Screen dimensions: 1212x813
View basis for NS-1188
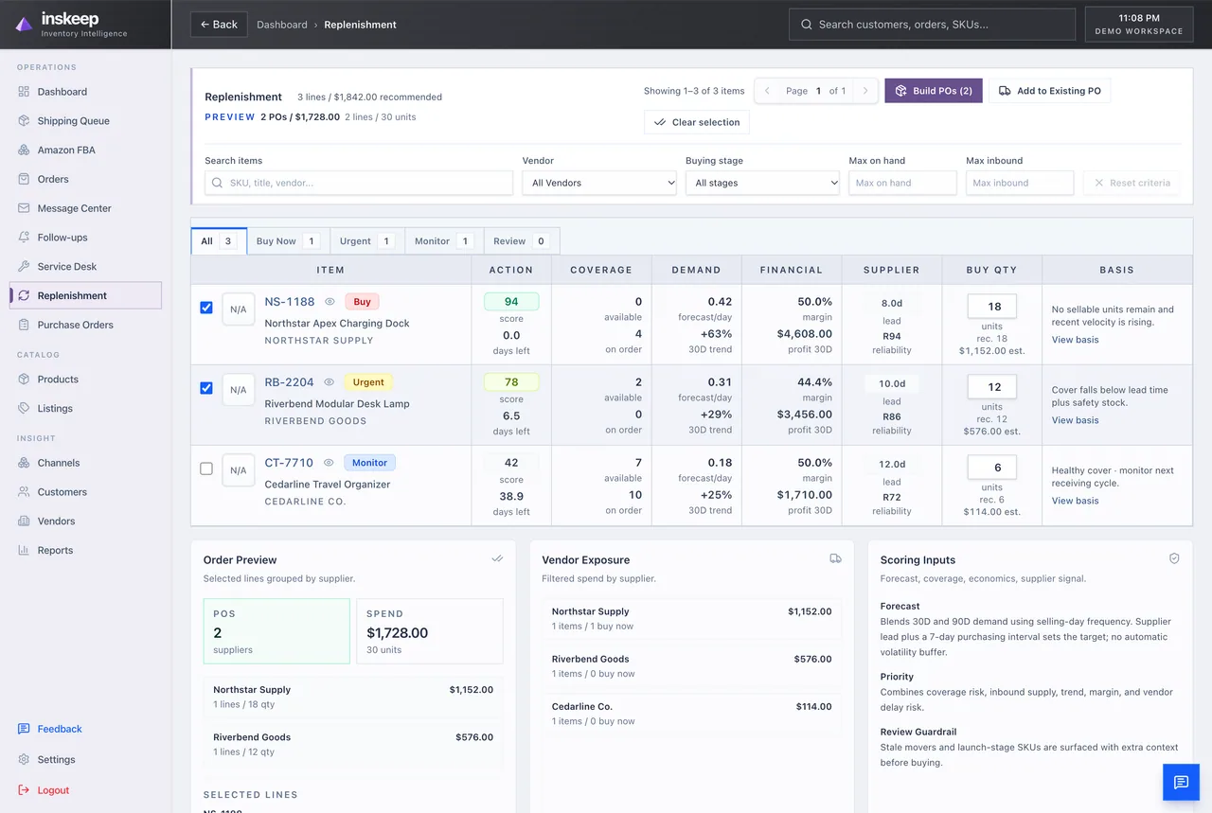pyautogui.click(x=1076, y=340)
